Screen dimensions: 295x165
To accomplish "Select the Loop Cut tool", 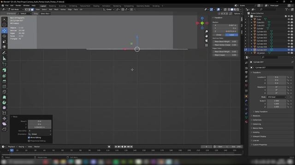I will click(x=4, y=87).
